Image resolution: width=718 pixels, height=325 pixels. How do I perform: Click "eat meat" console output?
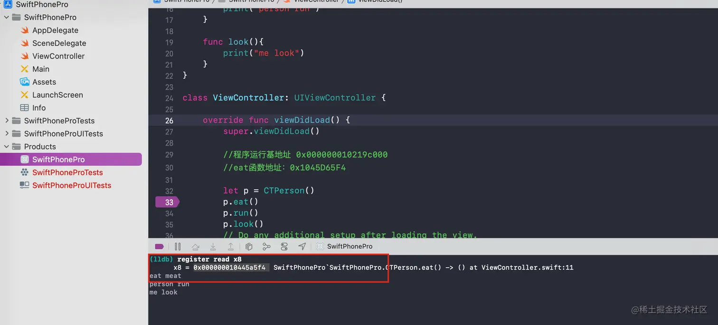point(165,276)
